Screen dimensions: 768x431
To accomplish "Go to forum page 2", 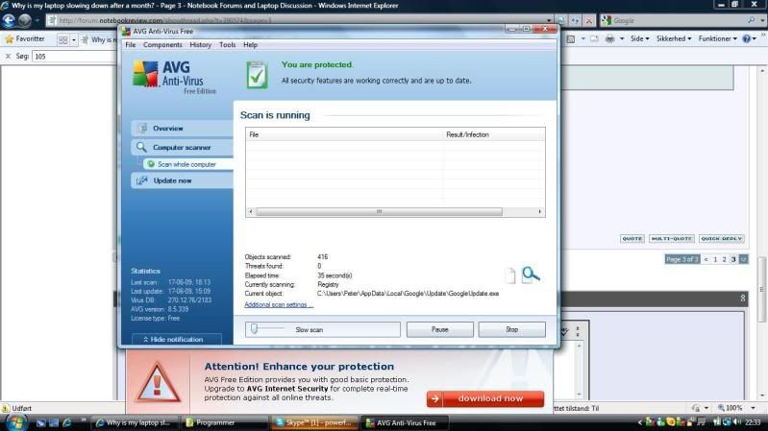I will 724,259.
